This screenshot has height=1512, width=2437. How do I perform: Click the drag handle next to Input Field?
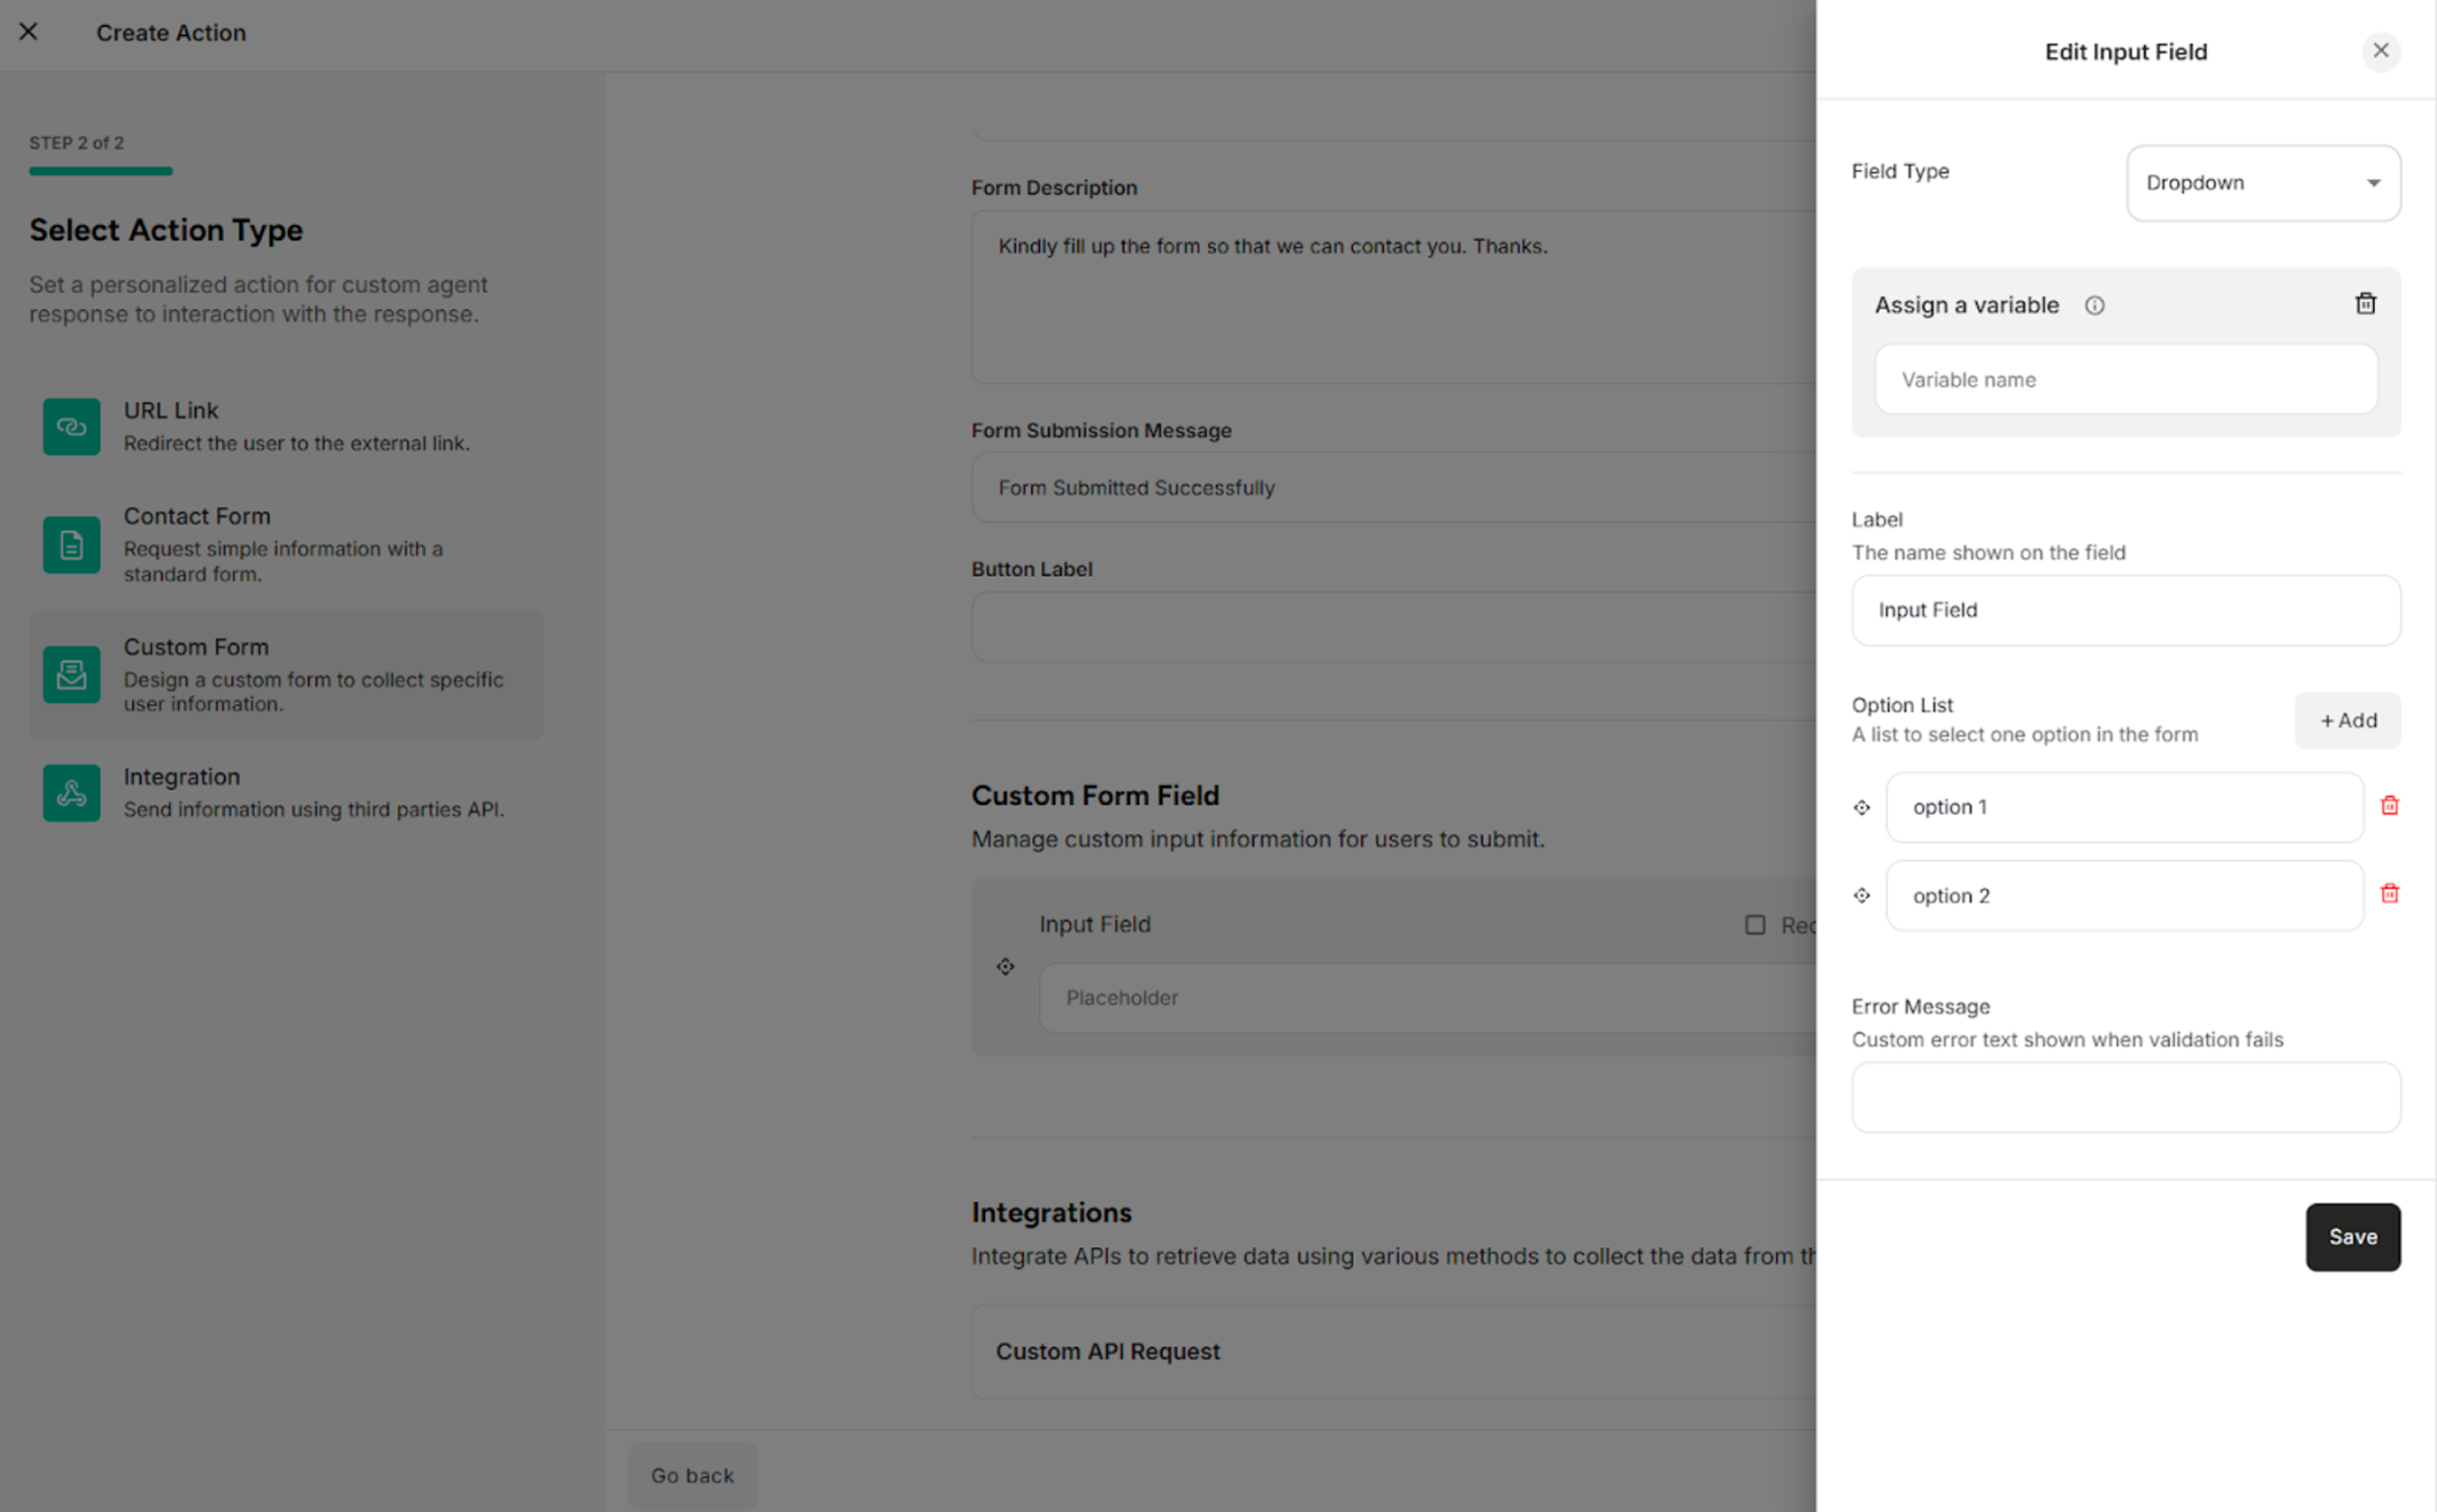pyautogui.click(x=1005, y=966)
